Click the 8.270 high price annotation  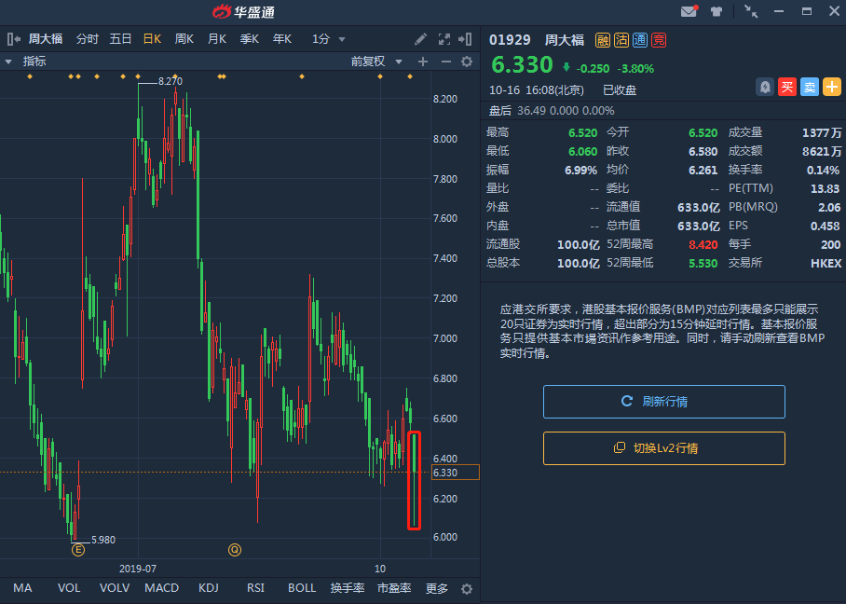point(170,81)
